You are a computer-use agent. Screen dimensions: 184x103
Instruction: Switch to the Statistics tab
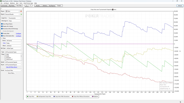coord(45,5)
